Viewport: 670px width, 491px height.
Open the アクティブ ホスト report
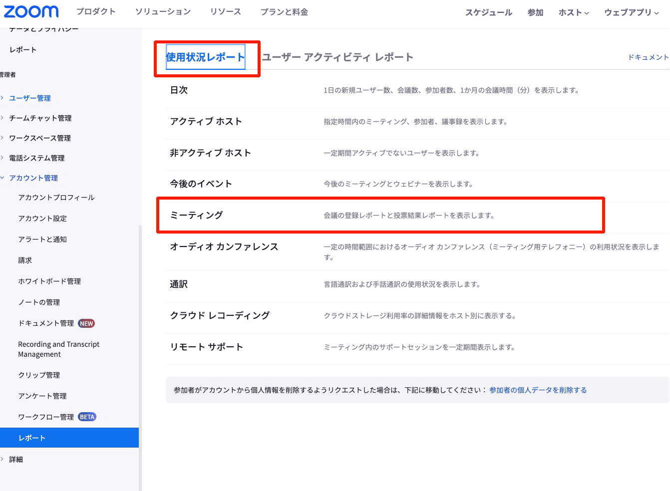[x=206, y=121]
